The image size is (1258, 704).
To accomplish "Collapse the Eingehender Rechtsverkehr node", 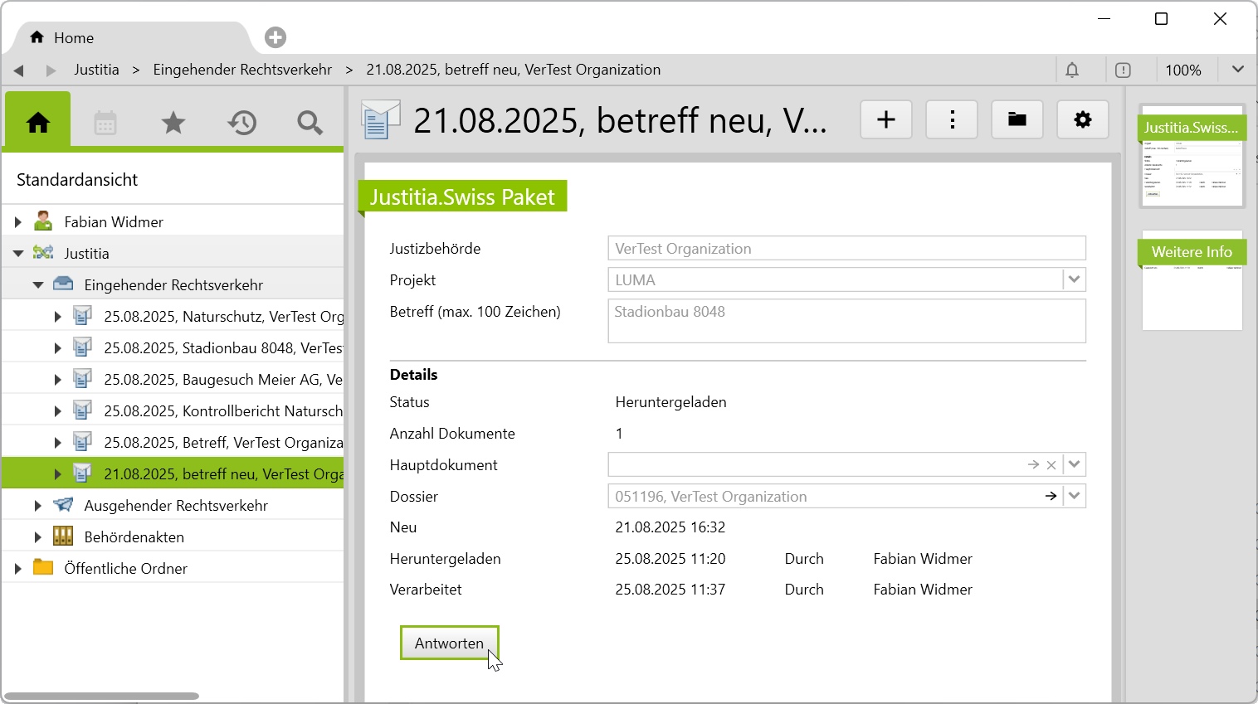I will coord(38,285).
